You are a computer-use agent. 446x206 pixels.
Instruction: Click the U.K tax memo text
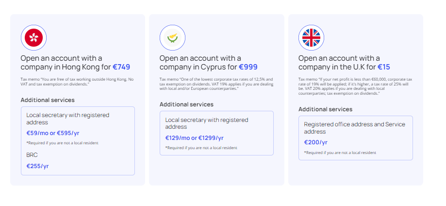355,86
